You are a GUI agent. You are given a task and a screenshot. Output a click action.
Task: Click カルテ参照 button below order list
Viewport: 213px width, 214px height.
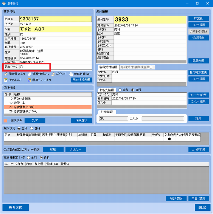point(176,199)
